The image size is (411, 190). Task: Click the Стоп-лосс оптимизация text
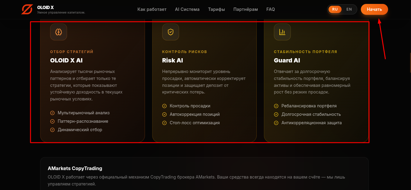click(195, 123)
